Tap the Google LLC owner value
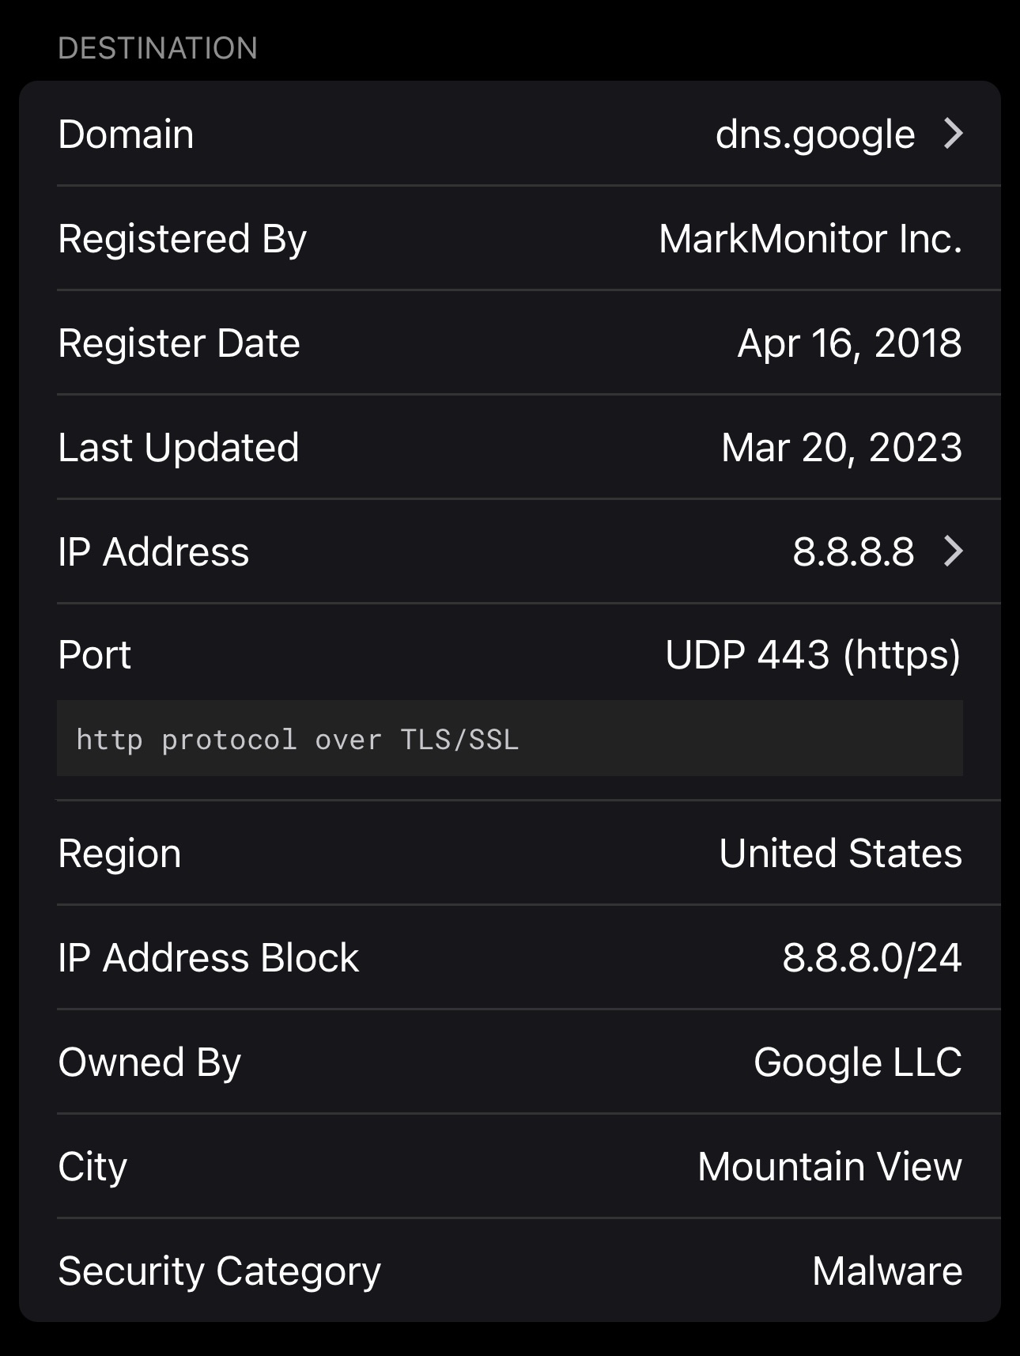 pyautogui.click(x=857, y=1062)
